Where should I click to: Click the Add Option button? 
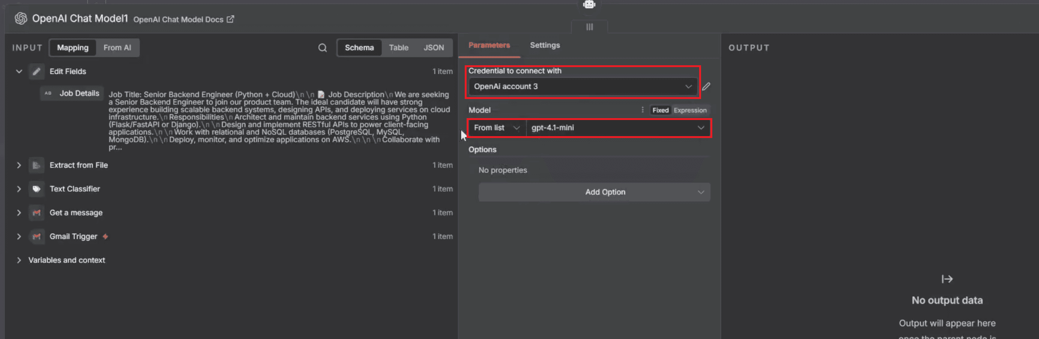pos(594,192)
